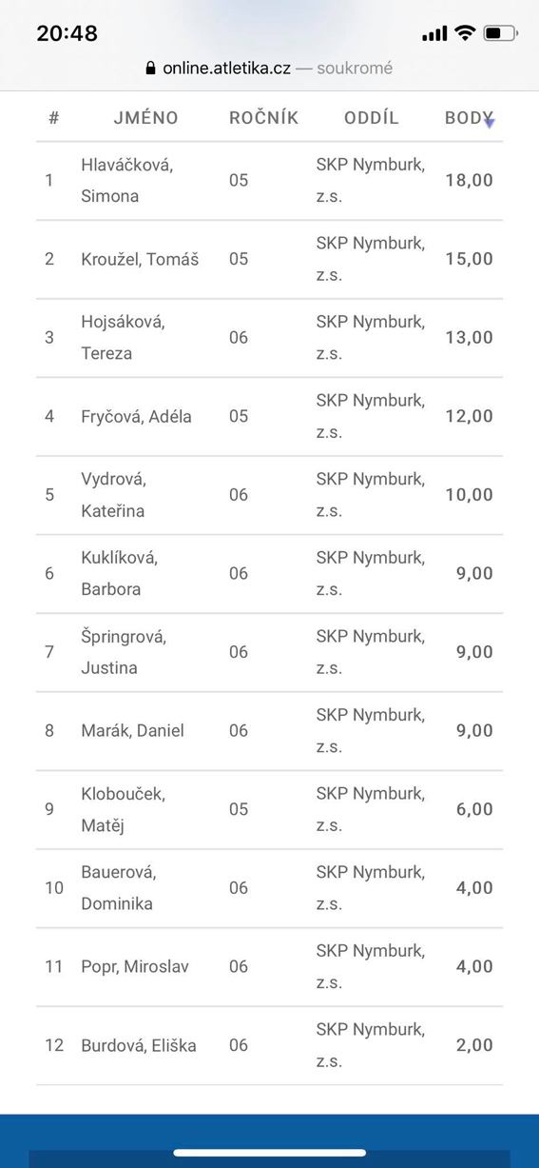Screen dimensions: 539x1168
Task: Open athlete Hlaváčková, Simona entry
Action: point(126,180)
